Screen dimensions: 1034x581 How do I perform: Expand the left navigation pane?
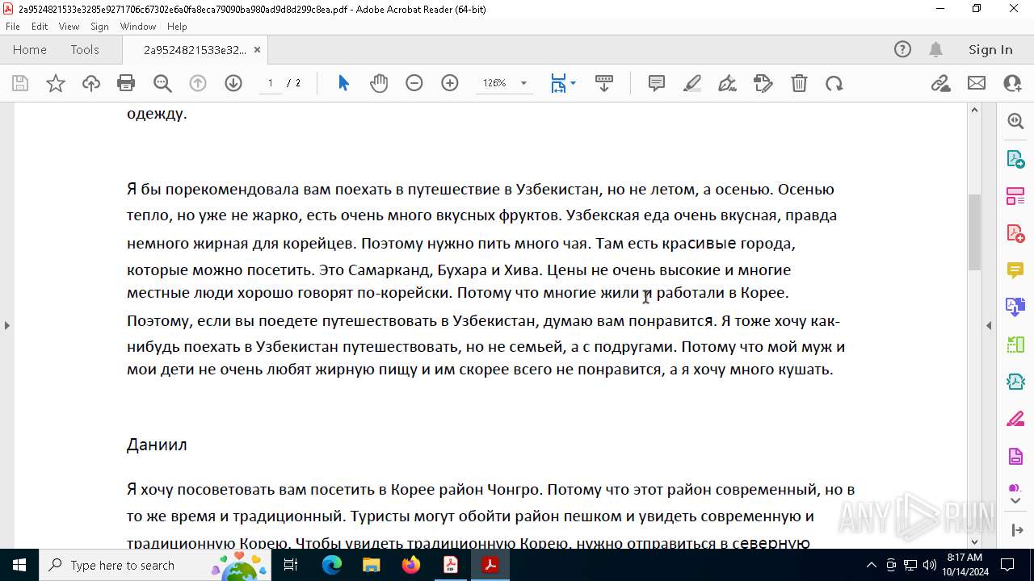(x=6, y=325)
